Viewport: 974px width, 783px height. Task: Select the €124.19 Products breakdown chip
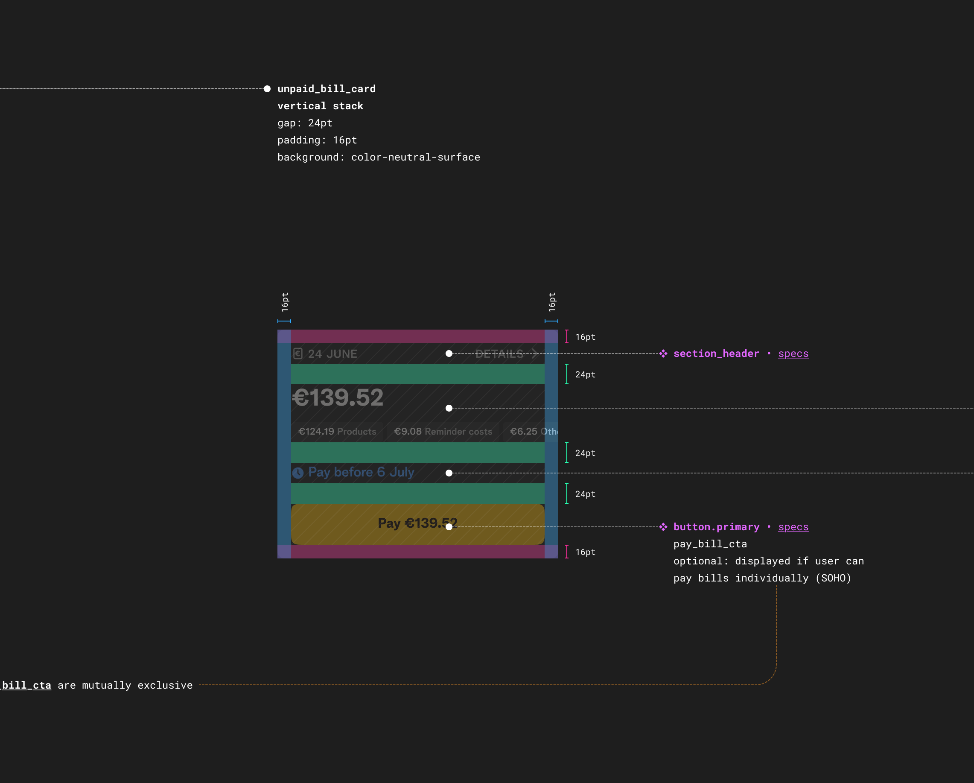(x=337, y=432)
